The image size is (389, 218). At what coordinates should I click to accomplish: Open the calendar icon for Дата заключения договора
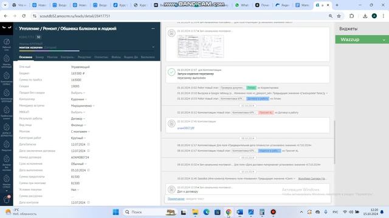(x=89, y=151)
